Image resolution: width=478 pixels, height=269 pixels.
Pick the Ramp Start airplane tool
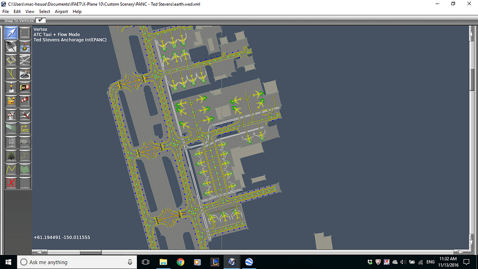click(24, 115)
